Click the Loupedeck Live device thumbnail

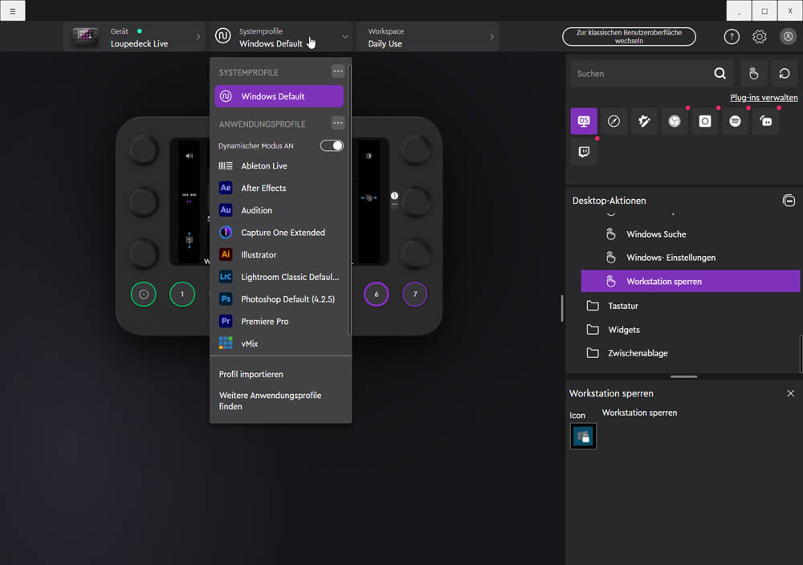[85, 36]
